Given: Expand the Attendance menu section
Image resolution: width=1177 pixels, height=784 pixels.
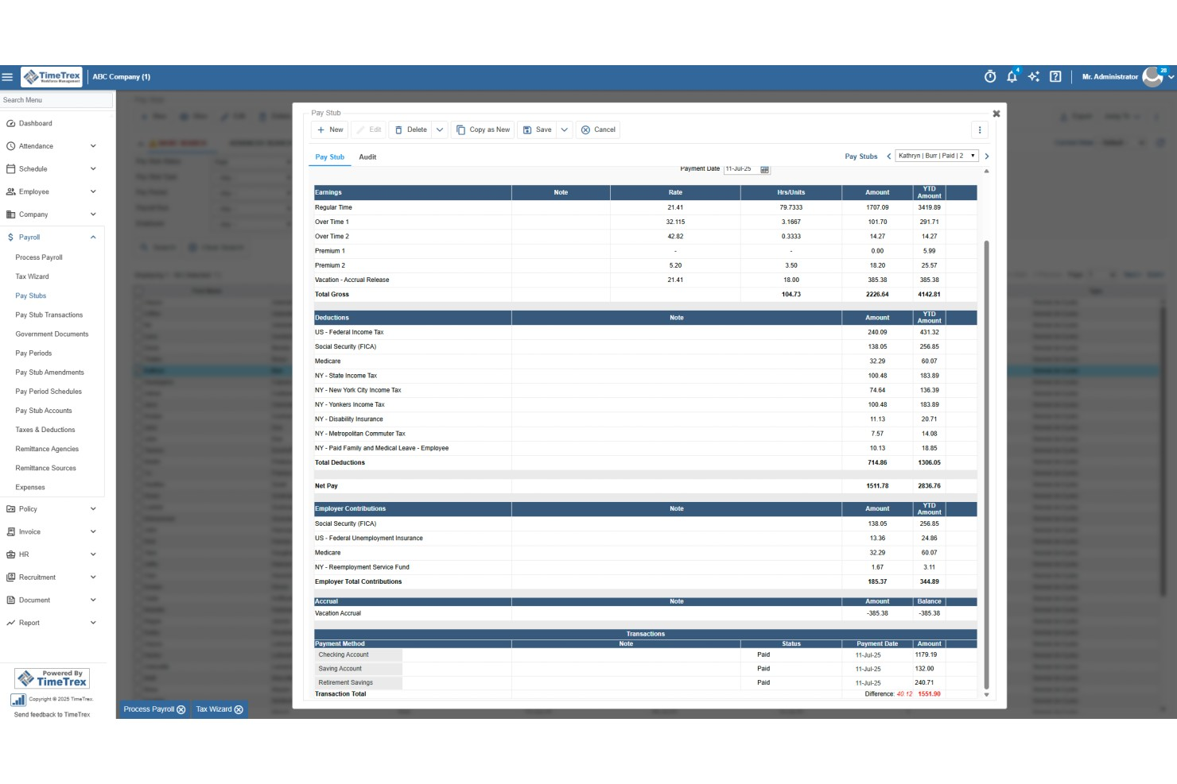Looking at the screenshot, I should click(93, 146).
